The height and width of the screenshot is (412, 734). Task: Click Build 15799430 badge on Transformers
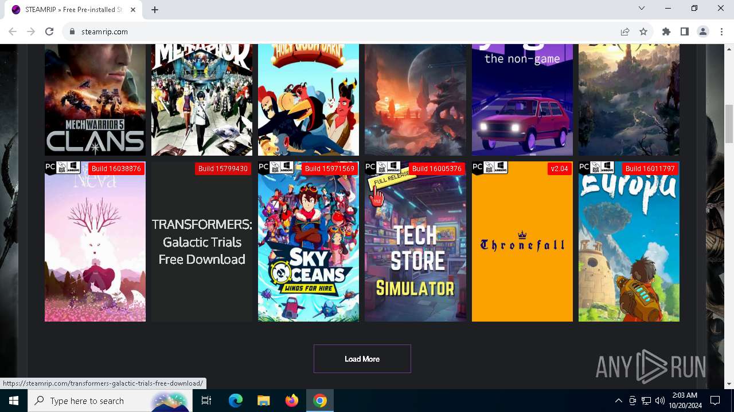coord(223,169)
